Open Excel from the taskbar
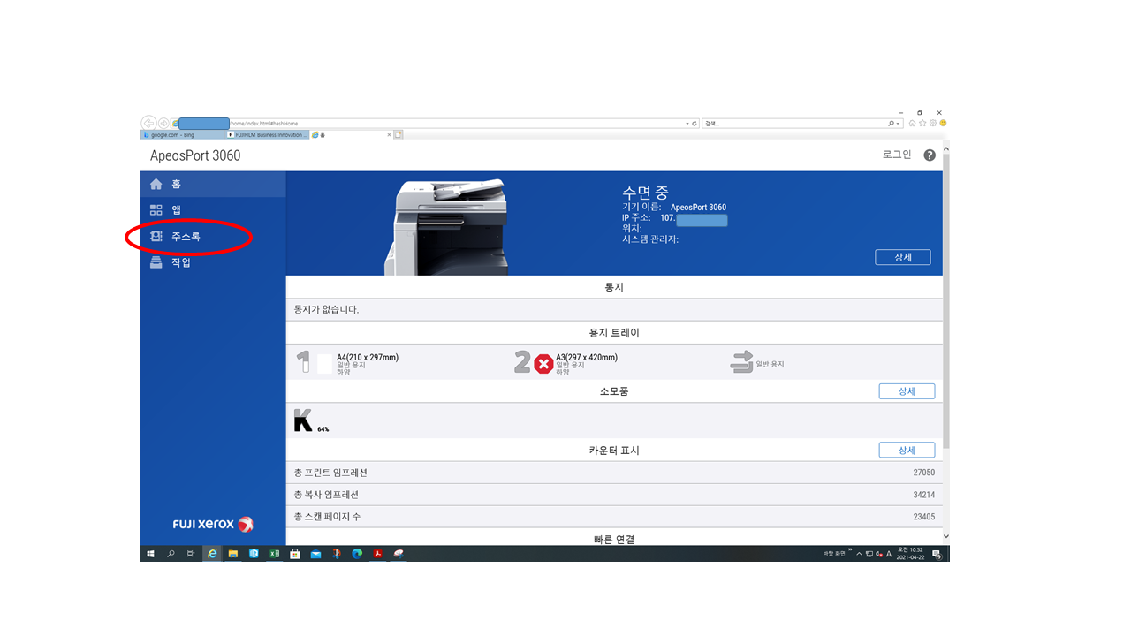Image resolution: width=1131 pixels, height=636 pixels. 274,554
